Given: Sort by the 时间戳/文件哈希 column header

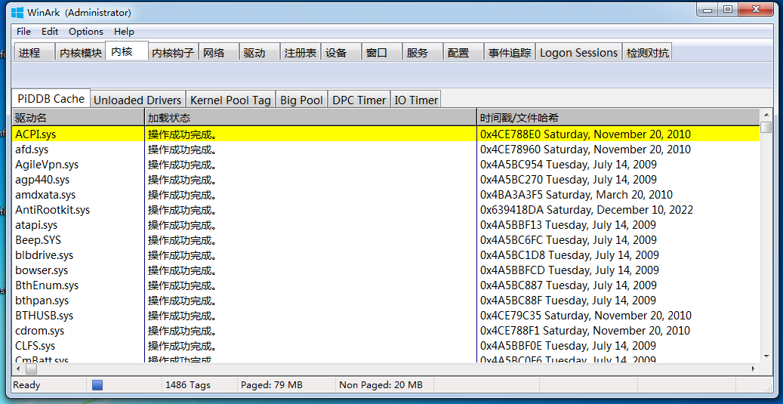Looking at the screenshot, I should tap(618, 118).
